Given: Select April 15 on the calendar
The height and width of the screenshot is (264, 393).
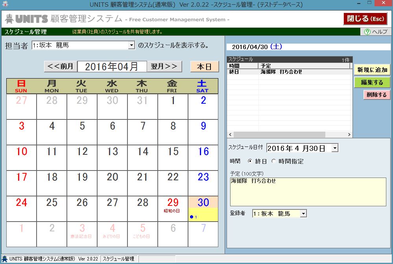Looking at the screenshot, I should pos(173,158).
